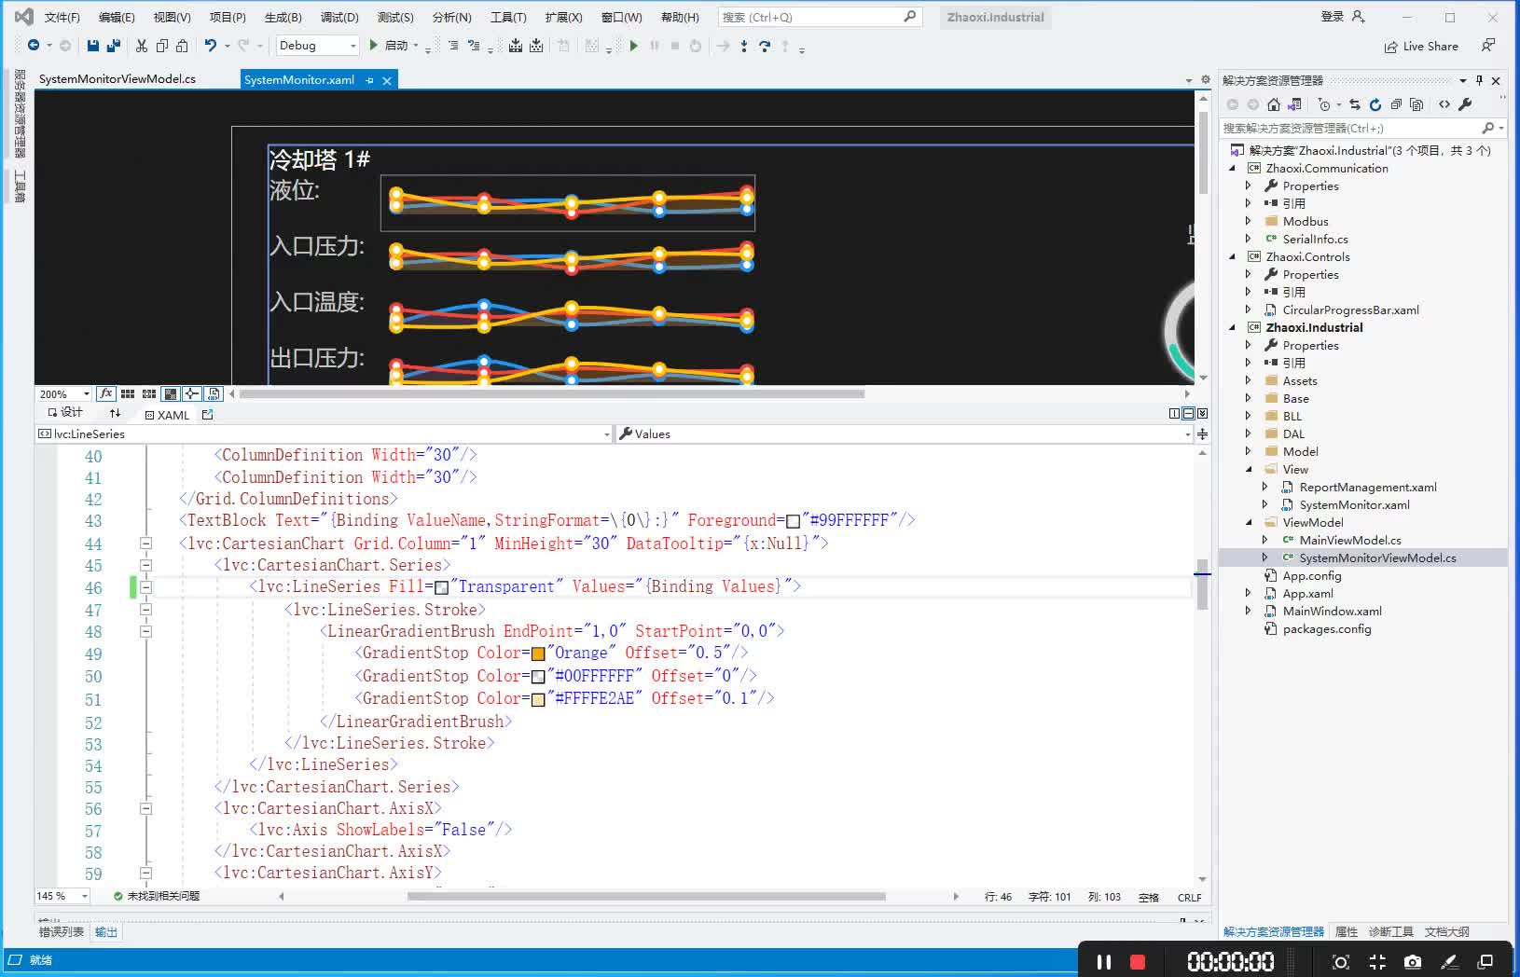Open the 扩展(X) menu
Image resolution: width=1520 pixels, height=977 pixels.
563,17
